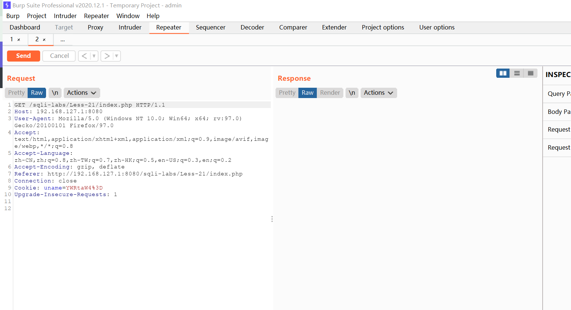Switch to the Target tab
Screen dimensions: 571x310
(x=64, y=27)
